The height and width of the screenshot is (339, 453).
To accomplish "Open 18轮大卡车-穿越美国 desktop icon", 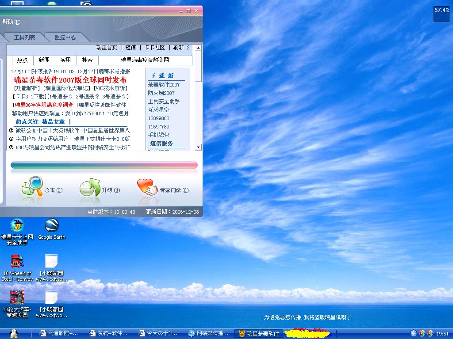I will [17, 304].
